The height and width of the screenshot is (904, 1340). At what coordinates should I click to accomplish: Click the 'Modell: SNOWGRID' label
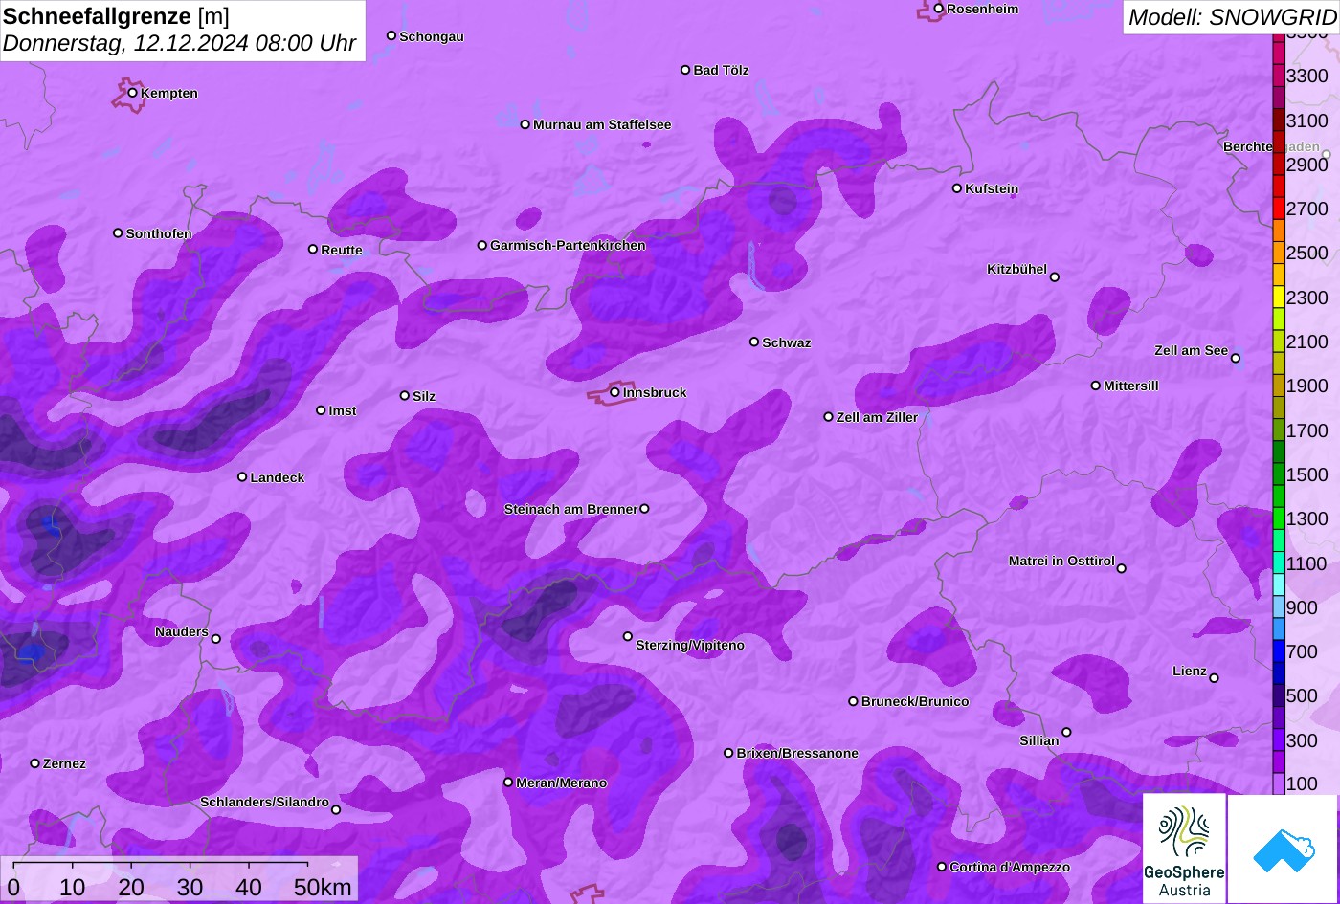[1232, 16]
